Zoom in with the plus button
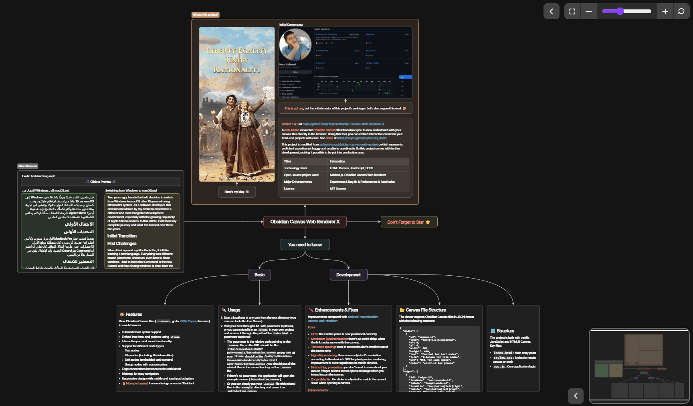Viewport: 693px width, 406px height. click(x=665, y=11)
